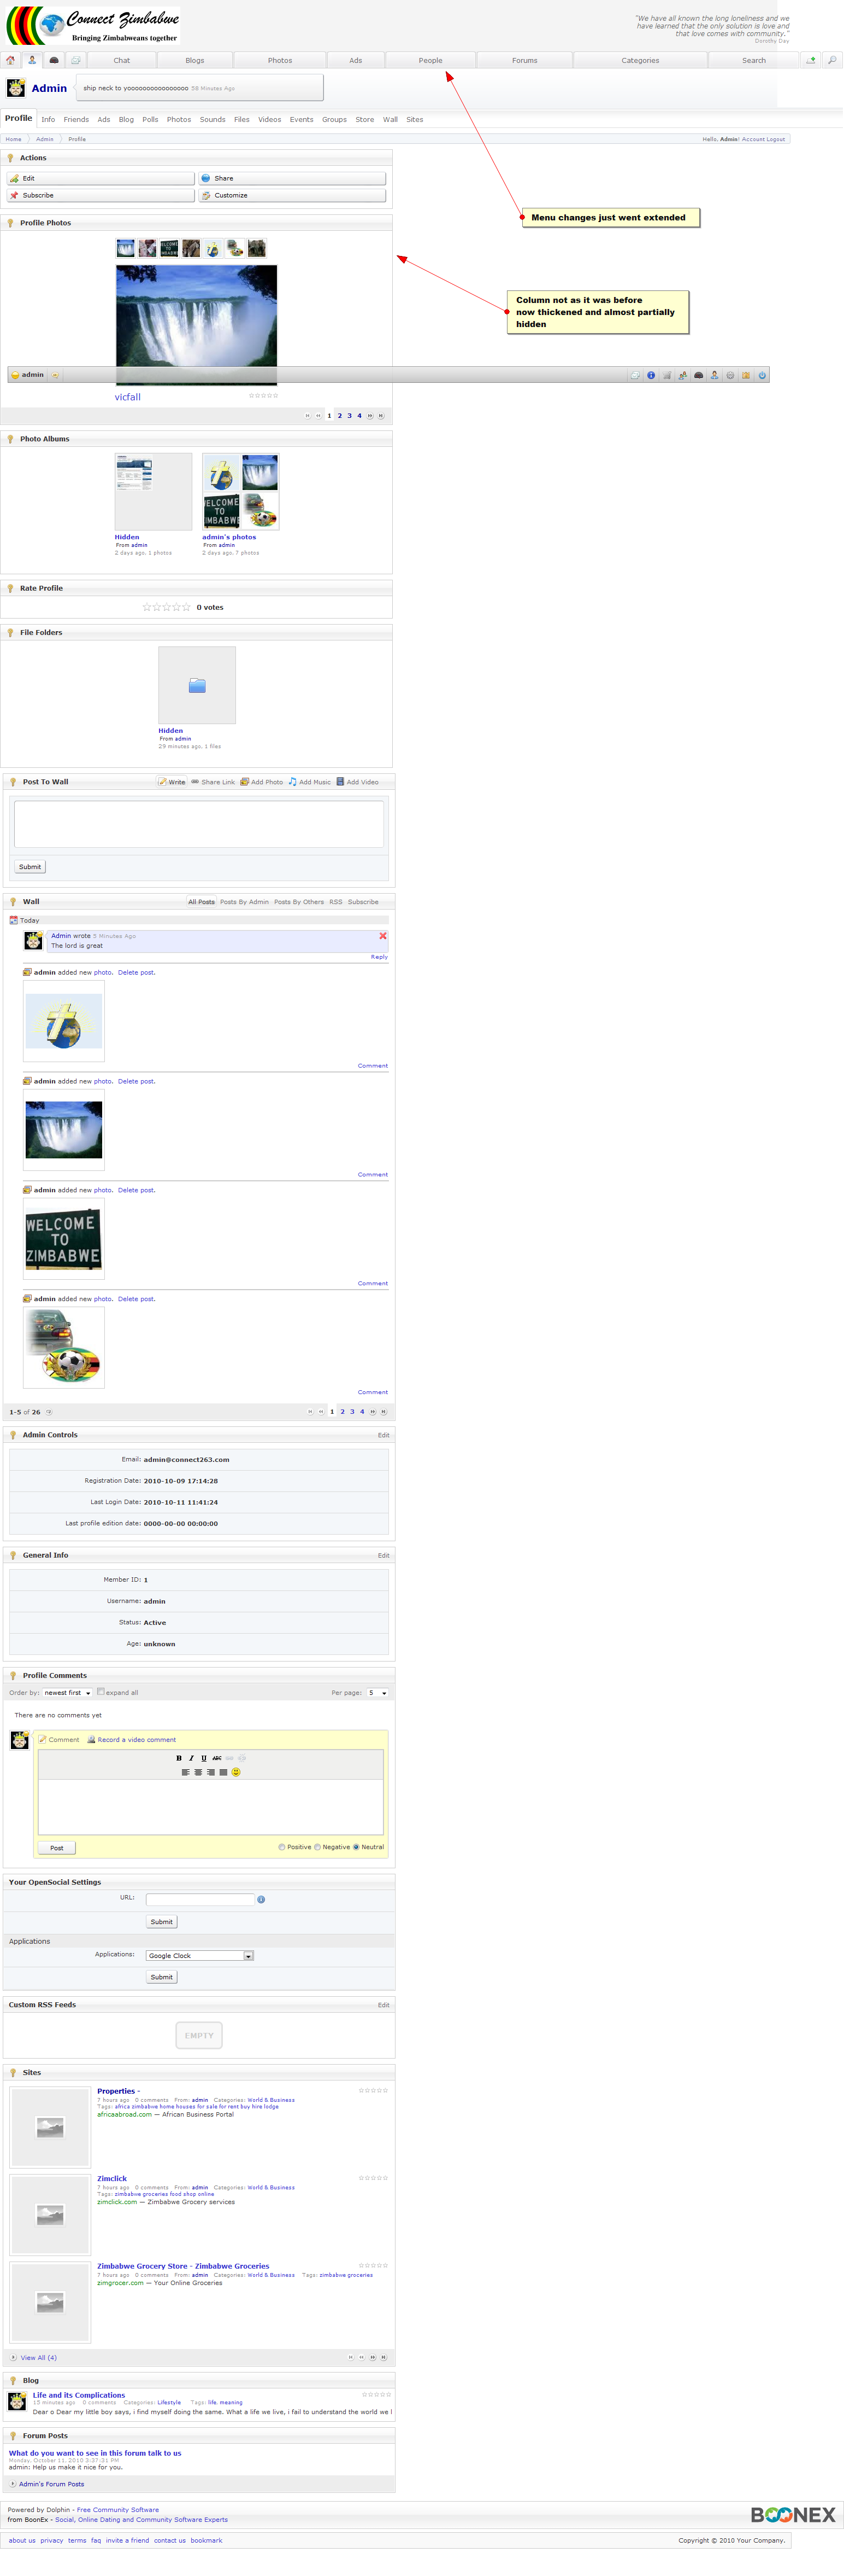Viewport: 844px width, 2576px height.
Task: Rate the vicfall photo with stars
Action: pyautogui.click(x=264, y=396)
